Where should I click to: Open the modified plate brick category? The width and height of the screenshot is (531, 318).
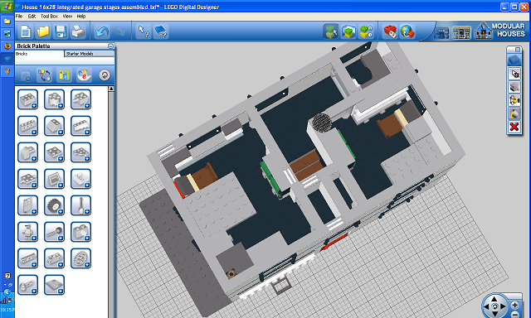27,179
